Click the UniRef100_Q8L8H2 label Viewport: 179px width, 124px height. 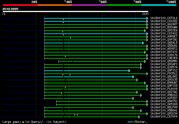tap(164, 77)
